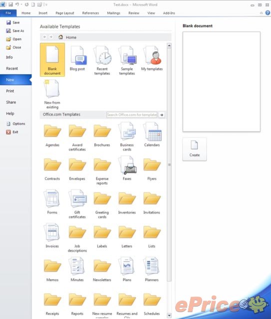Open the Newsletters template folder
Viewport: 271px width, 319px height.
102,270
